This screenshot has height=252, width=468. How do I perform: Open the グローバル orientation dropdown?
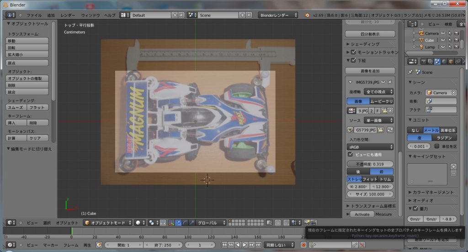tap(212, 222)
